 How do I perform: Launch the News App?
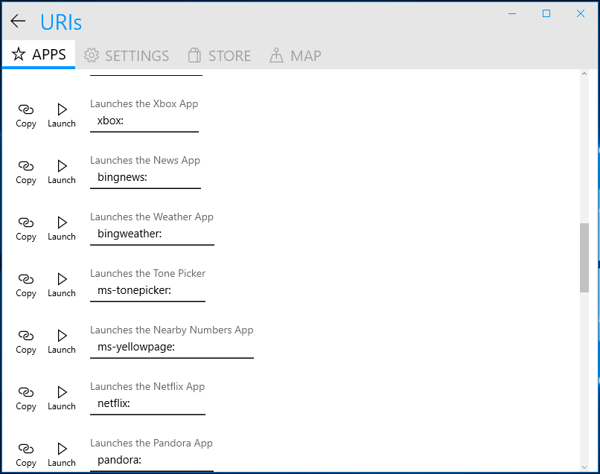pos(62,172)
